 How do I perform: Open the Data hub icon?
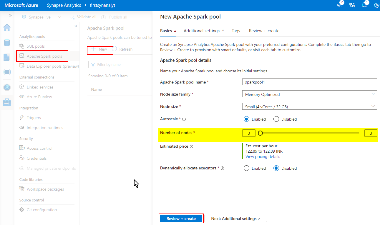click(x=7, y=42)
